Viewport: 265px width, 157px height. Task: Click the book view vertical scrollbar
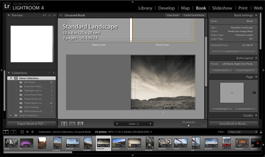tap(206, 62)
